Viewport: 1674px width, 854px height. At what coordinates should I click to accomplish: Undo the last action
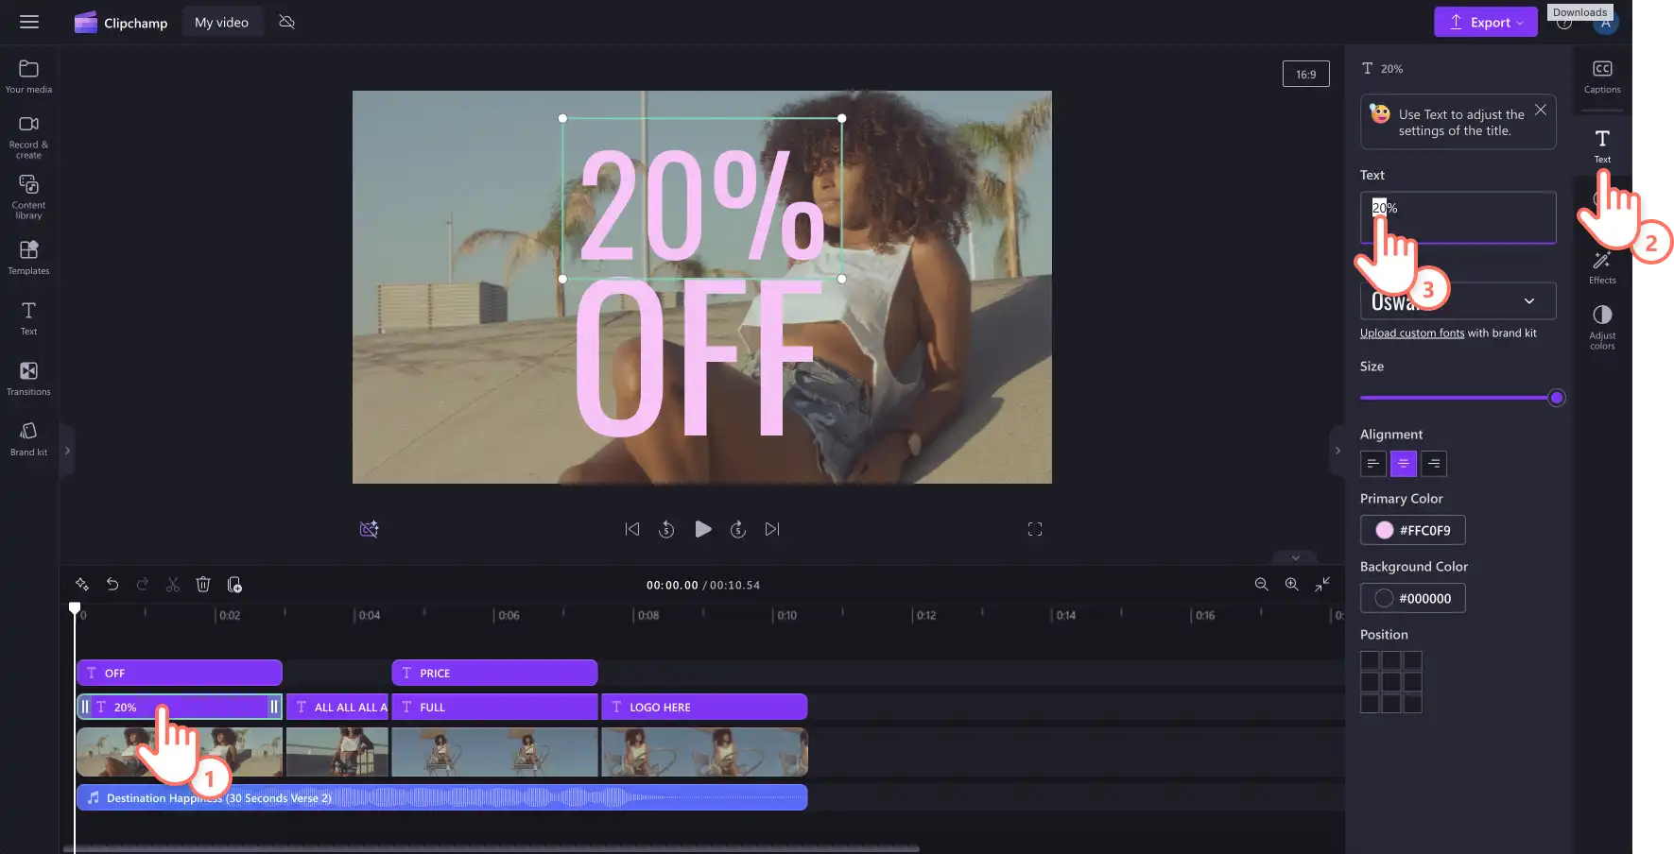112,585
